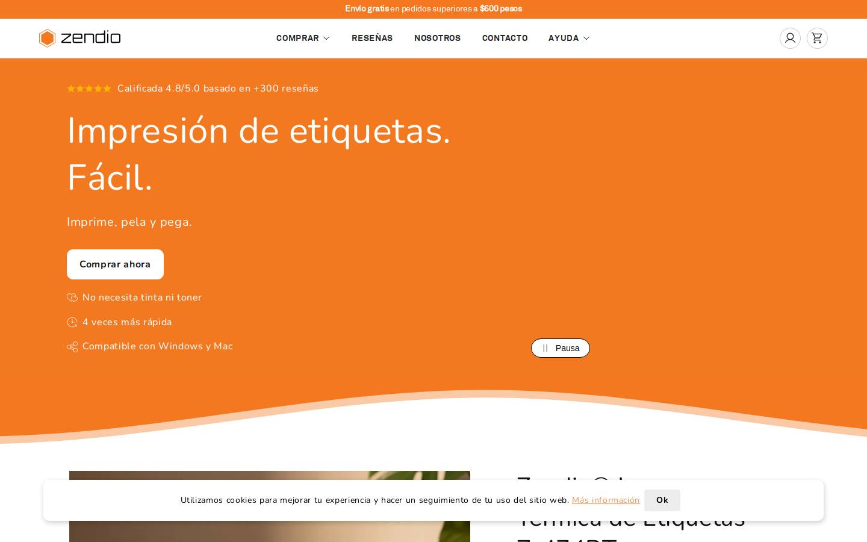Open the Más información cookie link
This screenshot has width=867, height=542.
(606, 500)
